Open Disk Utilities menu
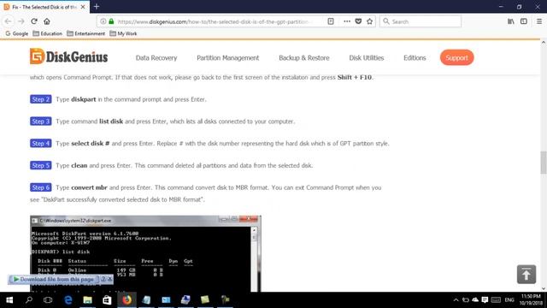The width and height of the screenshot is (547, 308). [x=367, y=58]
